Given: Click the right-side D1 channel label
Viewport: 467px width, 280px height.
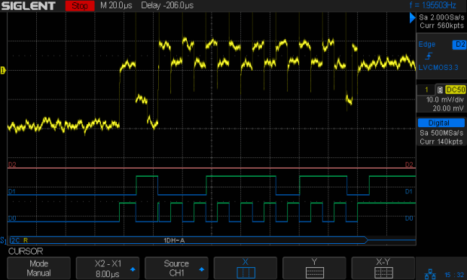Looking at the screenshot, I should (x=409, y=191).
